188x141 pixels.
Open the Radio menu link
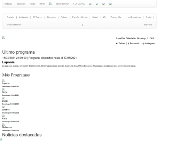coord(32,4)
